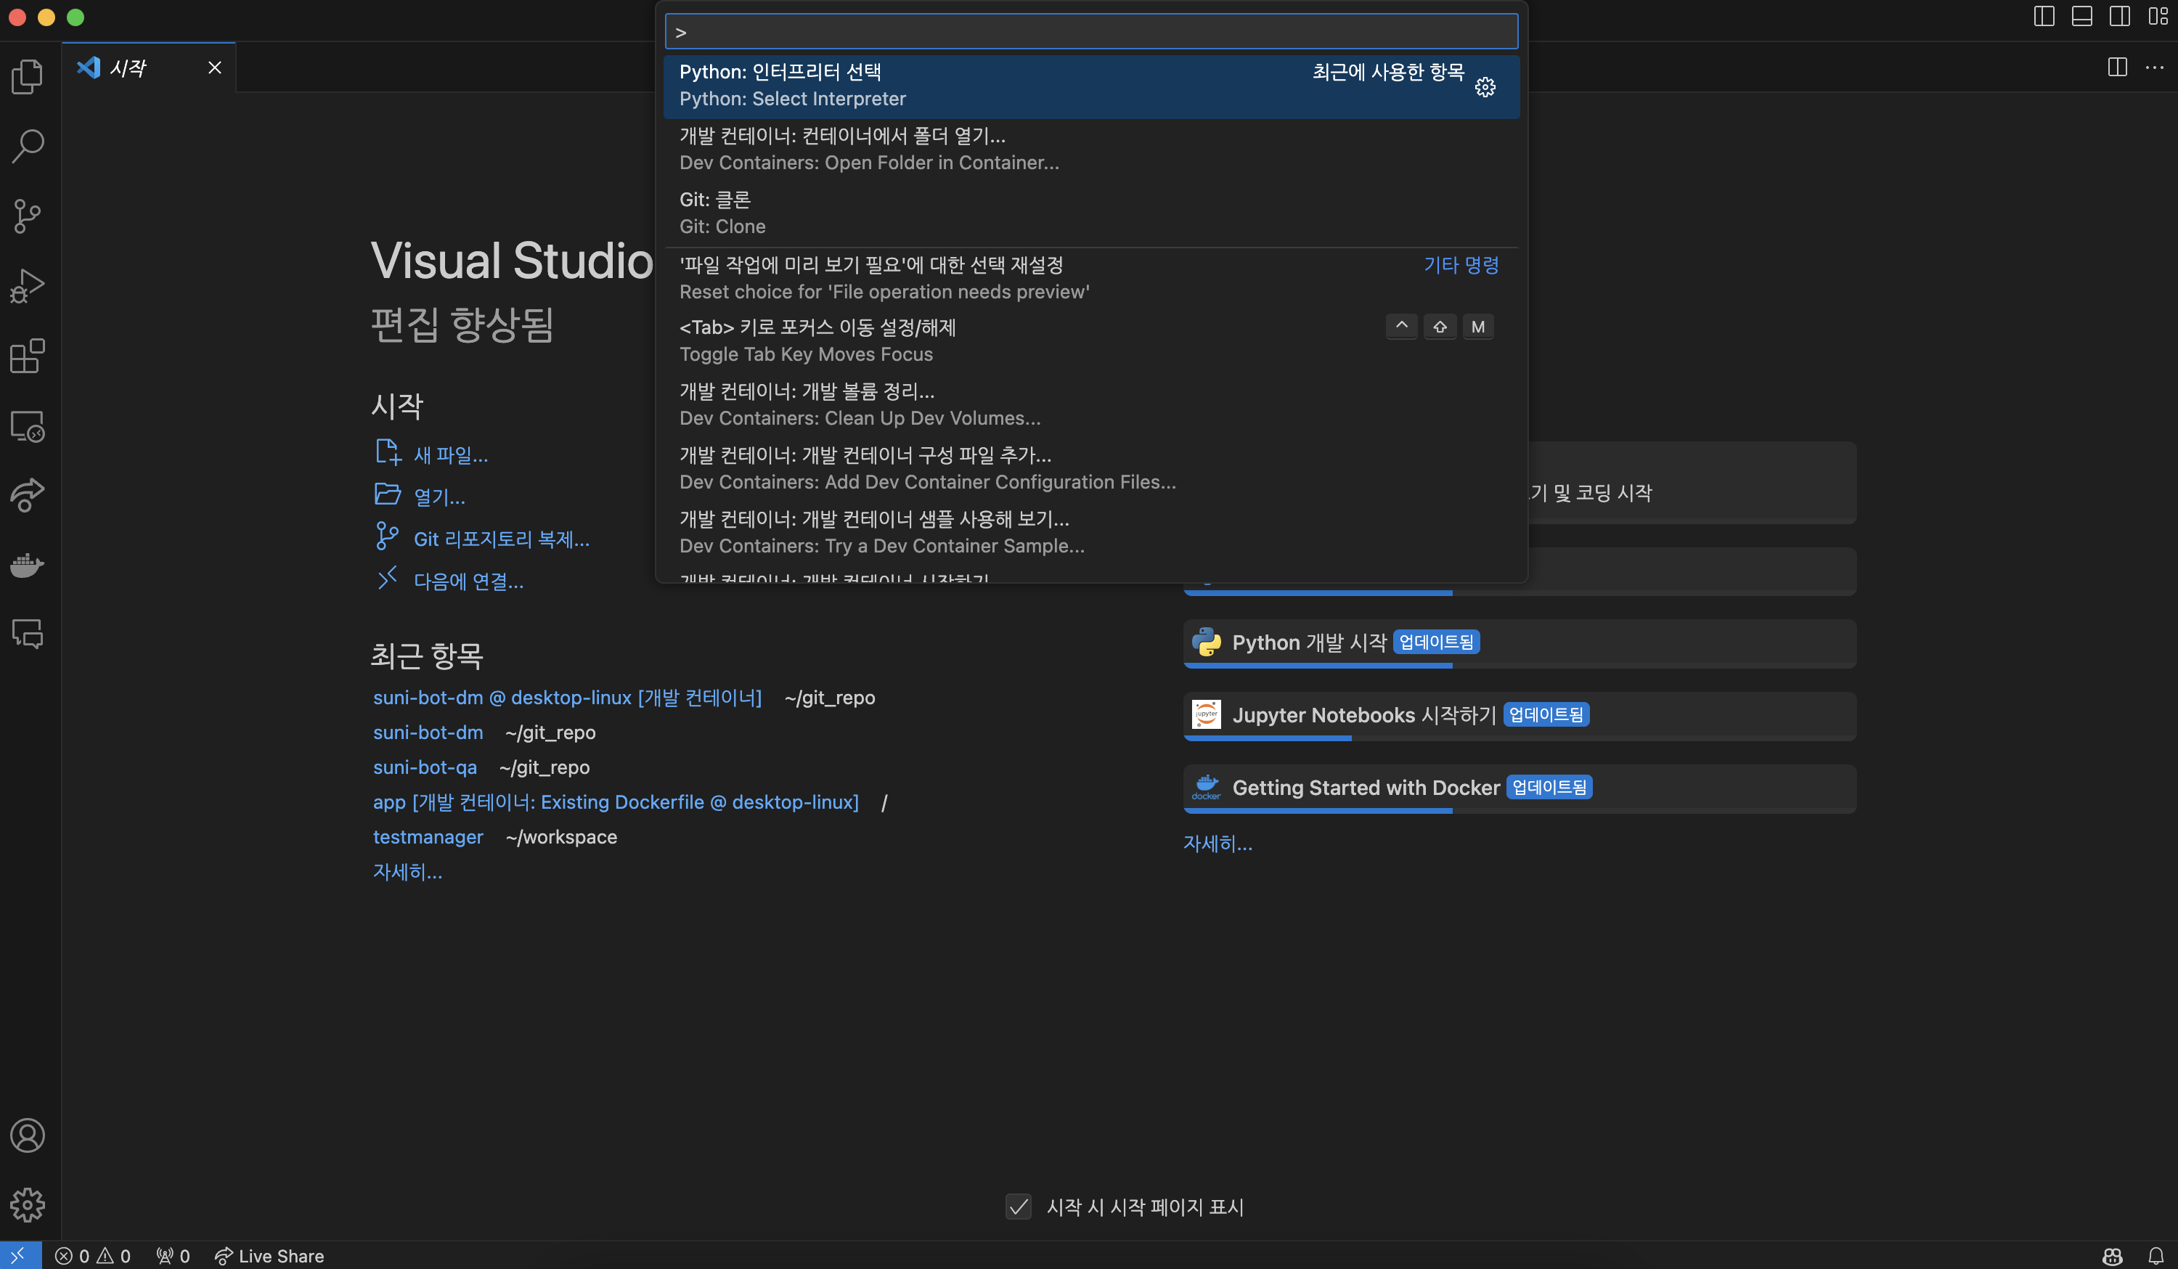The height and width of the screenshot is (1269, 2178).
Task: Toggle the bottom panel layout icon
Action: [2081, 17]
